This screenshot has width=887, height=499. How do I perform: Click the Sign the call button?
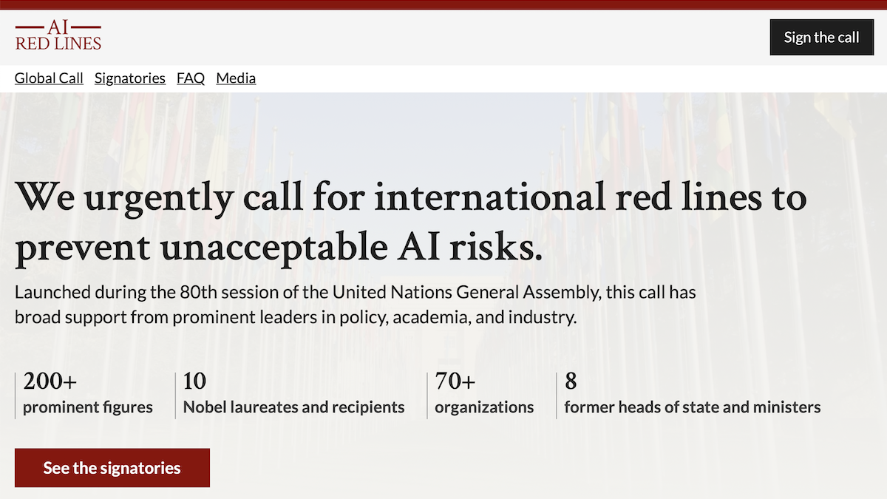(x=821, y=38)
